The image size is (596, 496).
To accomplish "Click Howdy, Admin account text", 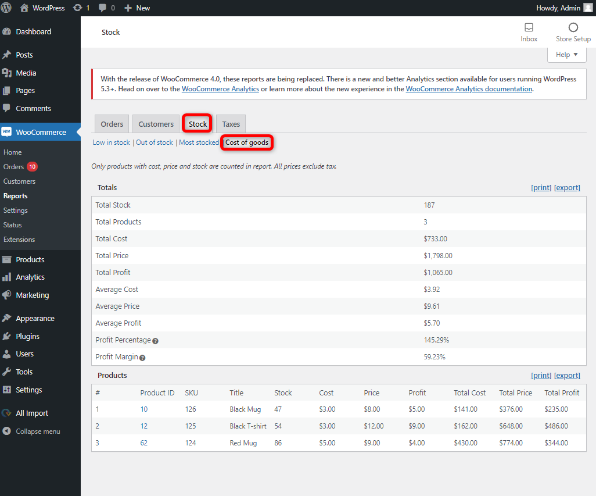I will 558,8.
